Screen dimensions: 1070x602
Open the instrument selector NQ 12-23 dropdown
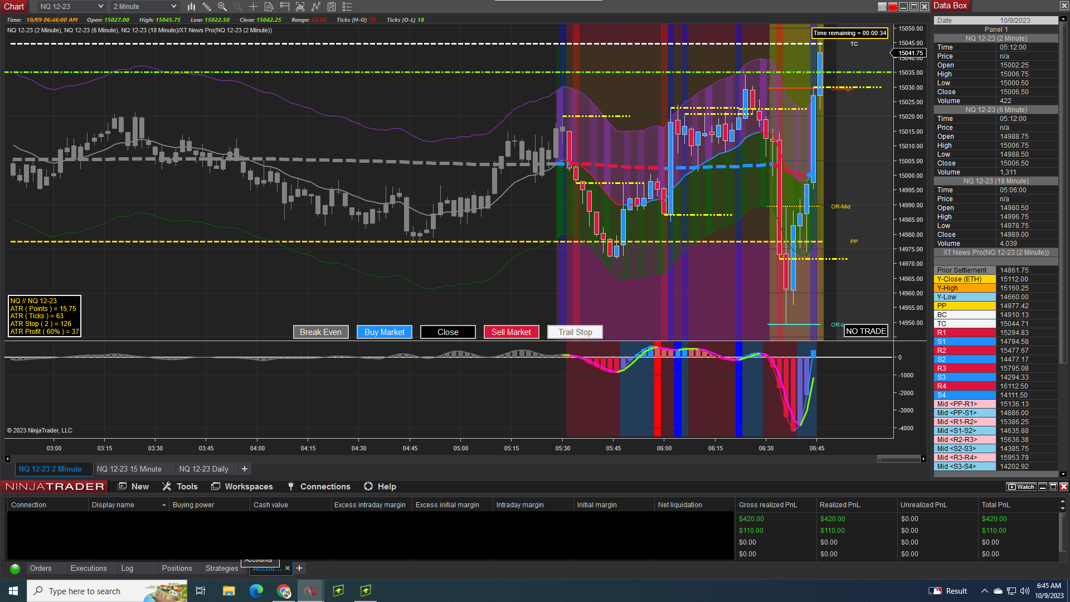coord(71,7)
